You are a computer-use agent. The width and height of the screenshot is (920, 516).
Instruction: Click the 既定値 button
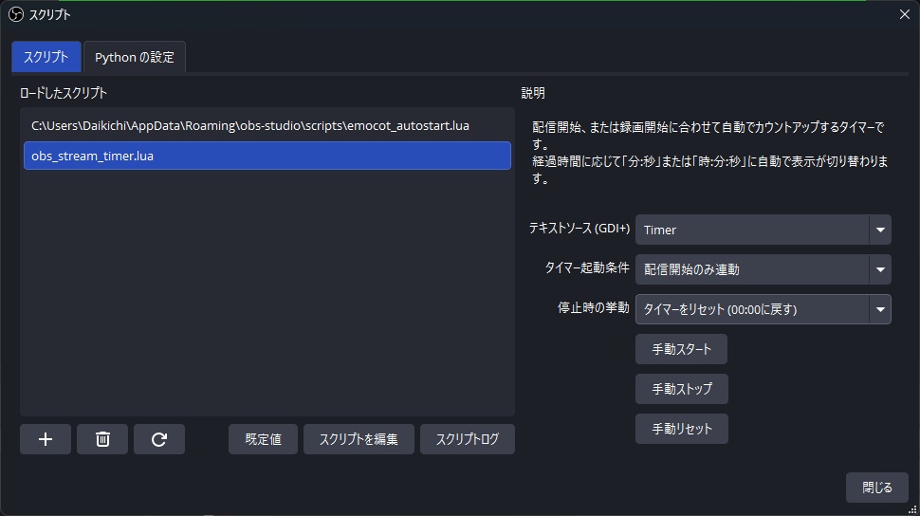[263, 439]
